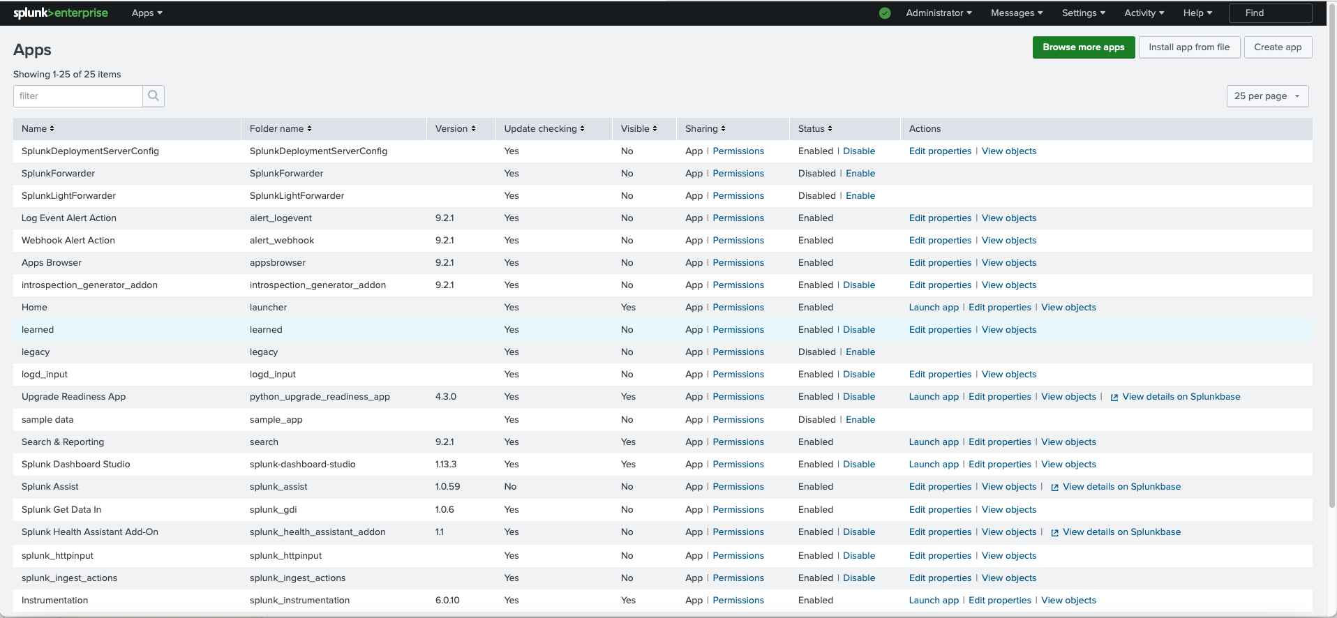
Task: Sort by Status column
Action: [x=815, y=129]
